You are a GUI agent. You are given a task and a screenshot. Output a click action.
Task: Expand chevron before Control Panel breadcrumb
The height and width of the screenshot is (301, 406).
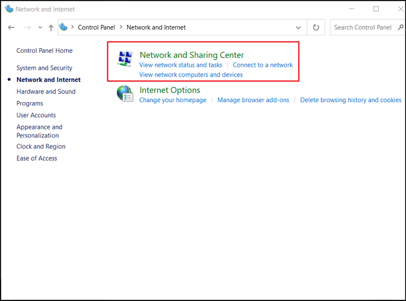(72, 27)
